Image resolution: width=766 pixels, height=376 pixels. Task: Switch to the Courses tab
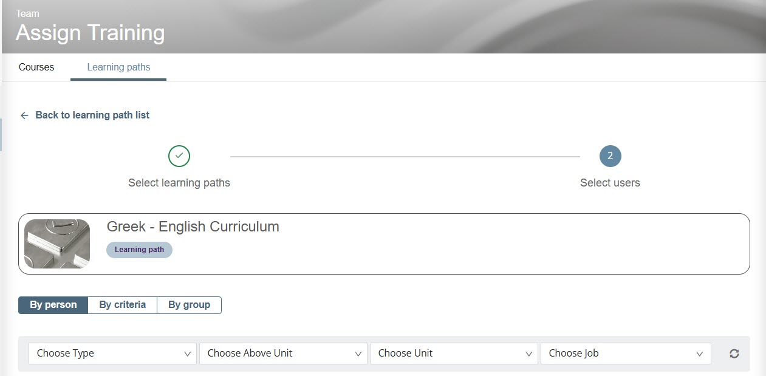(36, 67)
